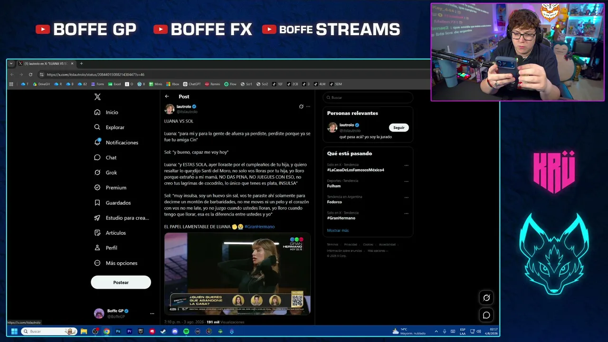The width and height of the screenshot is (608, 342).
Task: Open the #GranHermano trend in Qué está pasando
Action: point(341,218)
